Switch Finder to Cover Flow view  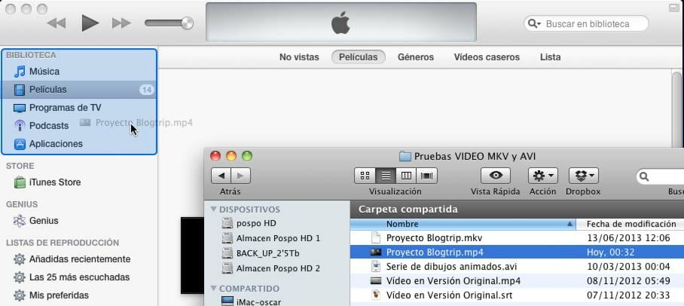[427, 176]
